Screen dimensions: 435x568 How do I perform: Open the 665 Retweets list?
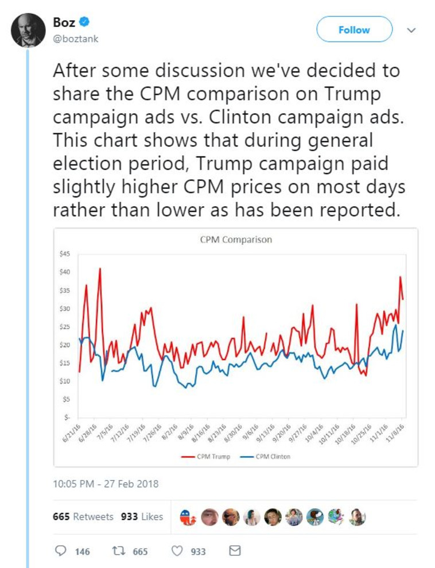(83, 516)
